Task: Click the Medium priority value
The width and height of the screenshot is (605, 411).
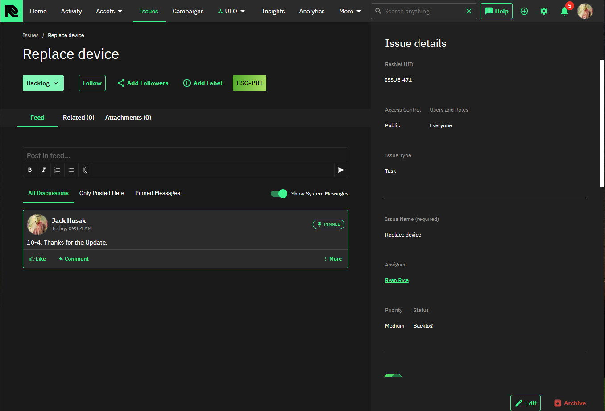Action: pos(394,326)
